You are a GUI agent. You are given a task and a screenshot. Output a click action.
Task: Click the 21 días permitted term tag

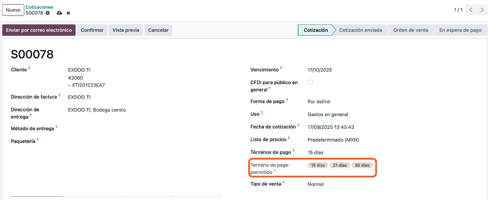click(x=340, y=165)
